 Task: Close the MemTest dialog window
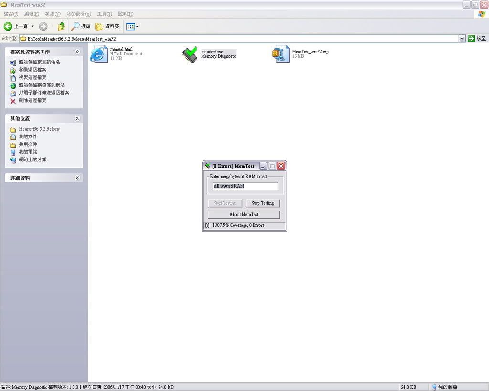[x=281, y=166]
